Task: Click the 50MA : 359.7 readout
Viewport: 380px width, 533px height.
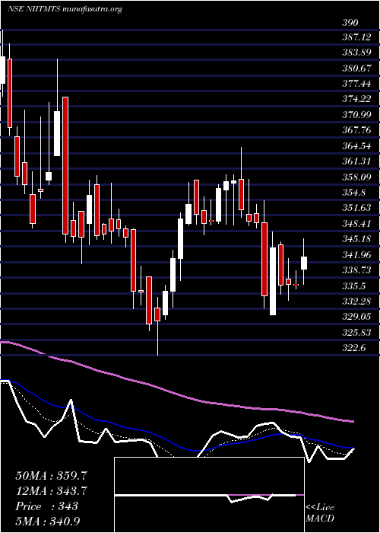Action: tap(52, 476)
